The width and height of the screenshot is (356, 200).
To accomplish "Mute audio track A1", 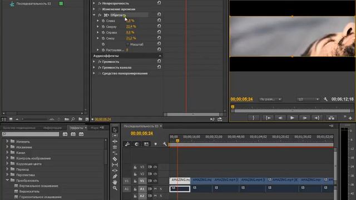I will (x=156, y=189).
